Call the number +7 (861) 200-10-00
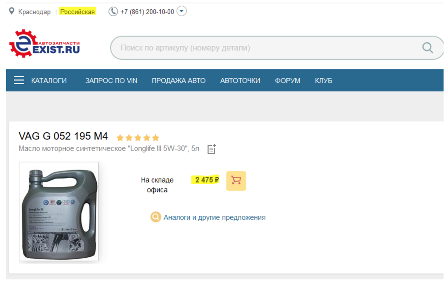The width and height of the screenshot is (448, 281). pyautogui.click(x=147, y=12)
